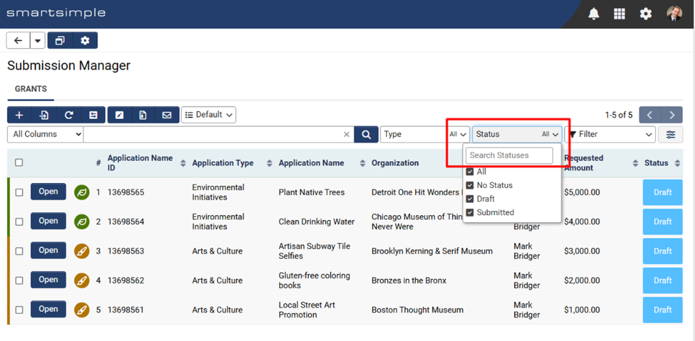Click the Draft status badge for $5,000.00 row

[x=662, y=193]
